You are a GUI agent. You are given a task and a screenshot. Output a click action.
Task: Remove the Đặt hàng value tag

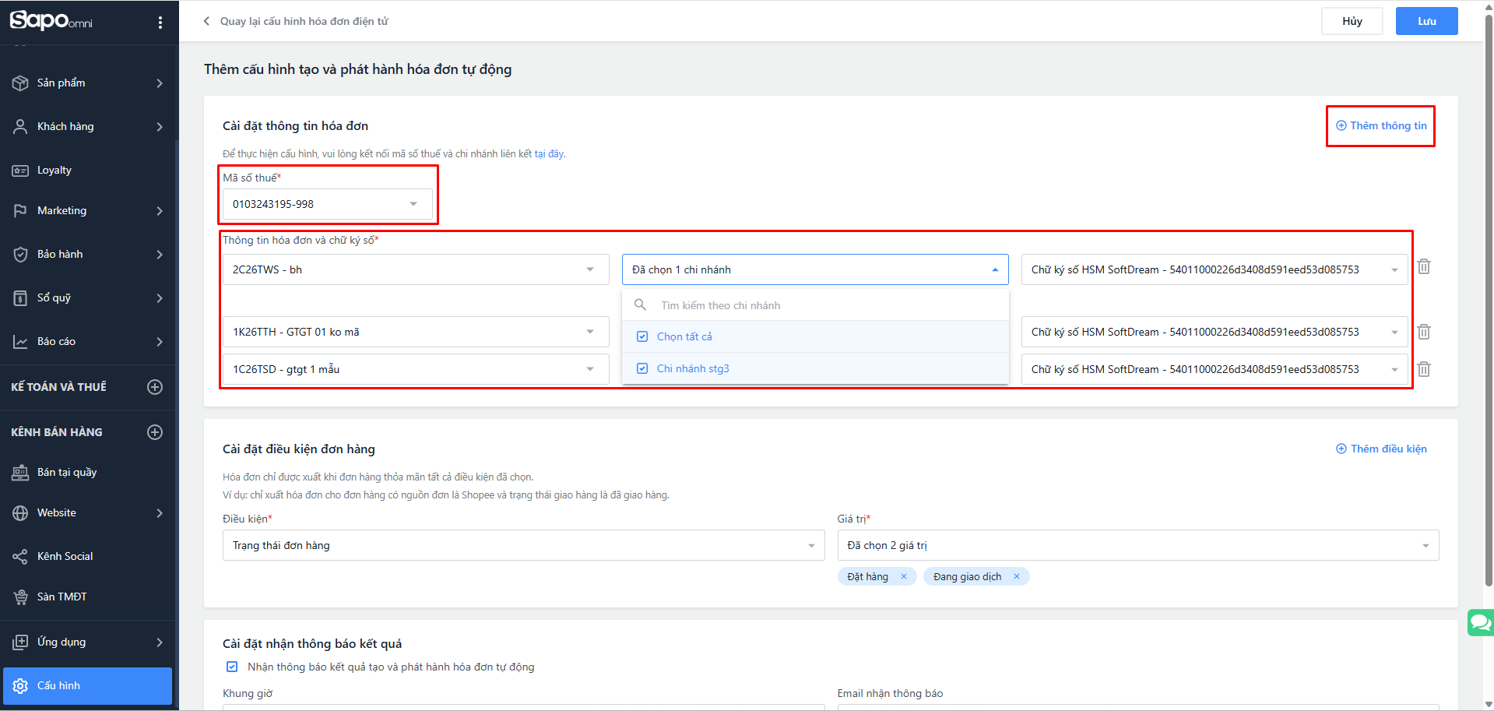pyautogui.click(x=904, y=577)
